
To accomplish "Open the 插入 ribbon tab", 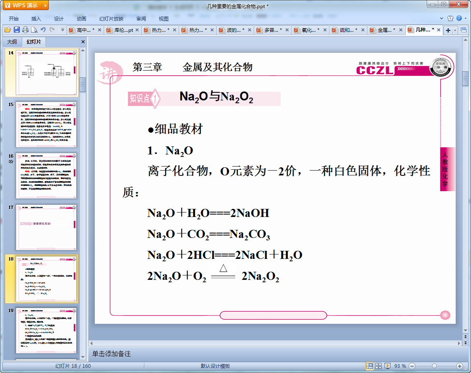I will coord(36,19).
